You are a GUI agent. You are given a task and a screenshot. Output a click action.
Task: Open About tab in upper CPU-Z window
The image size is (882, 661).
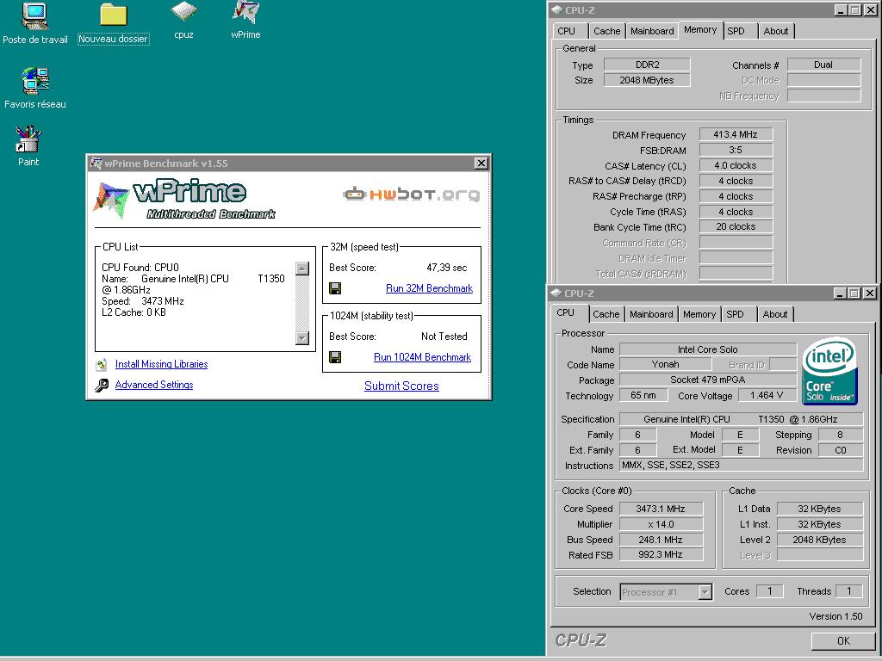coord(776,32)
